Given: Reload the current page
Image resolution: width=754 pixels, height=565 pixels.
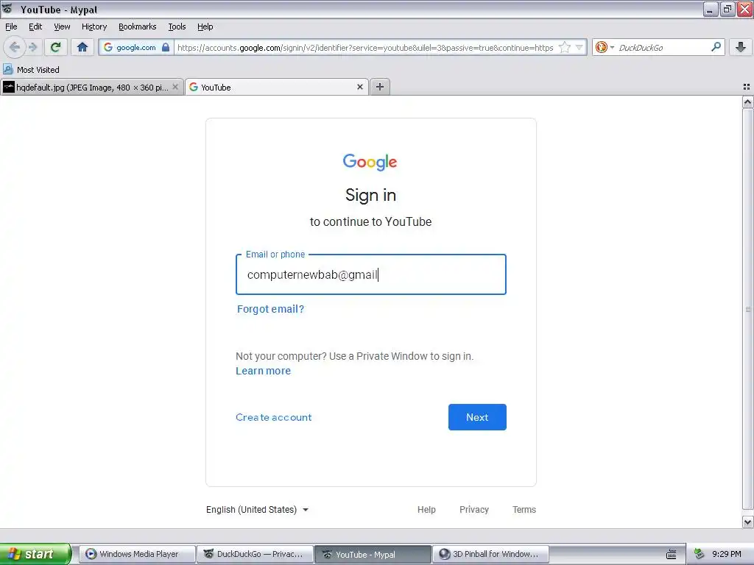Looking at the screenshot, I should 56,47.
